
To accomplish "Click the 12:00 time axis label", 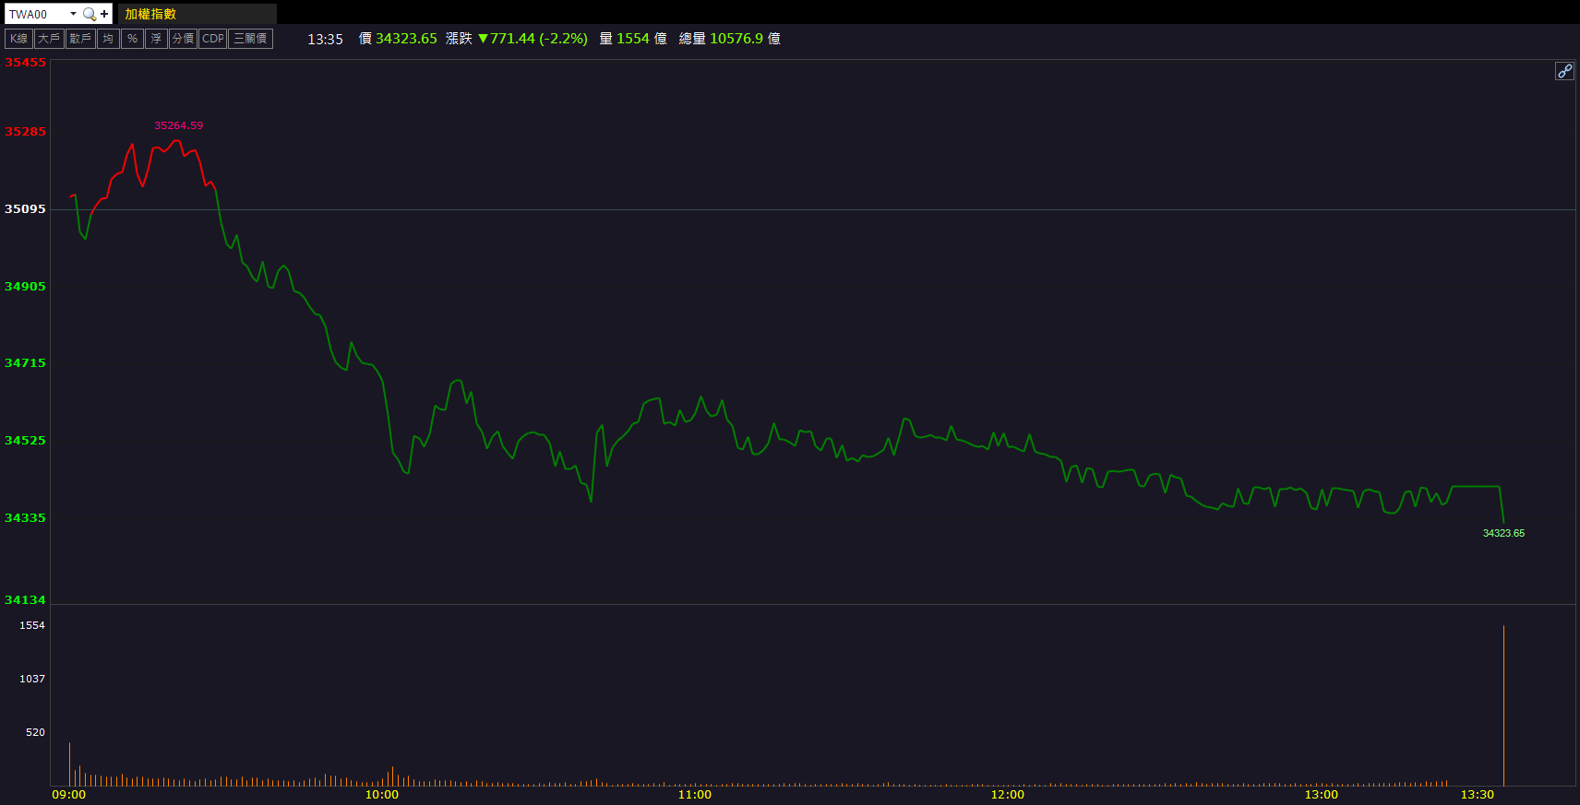I will pyautogui.click(x=1008, y=795).
